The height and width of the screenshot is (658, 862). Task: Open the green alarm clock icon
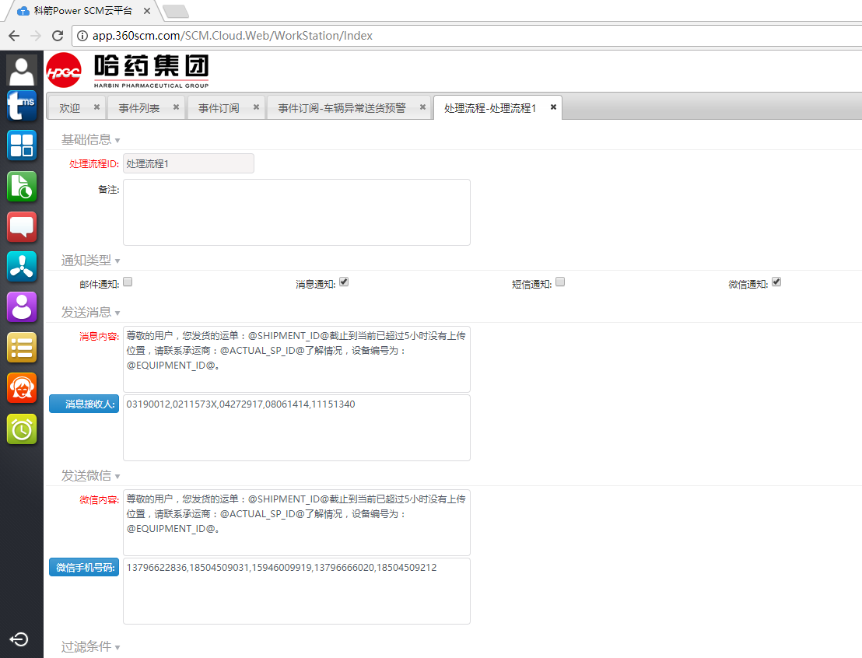22,429
